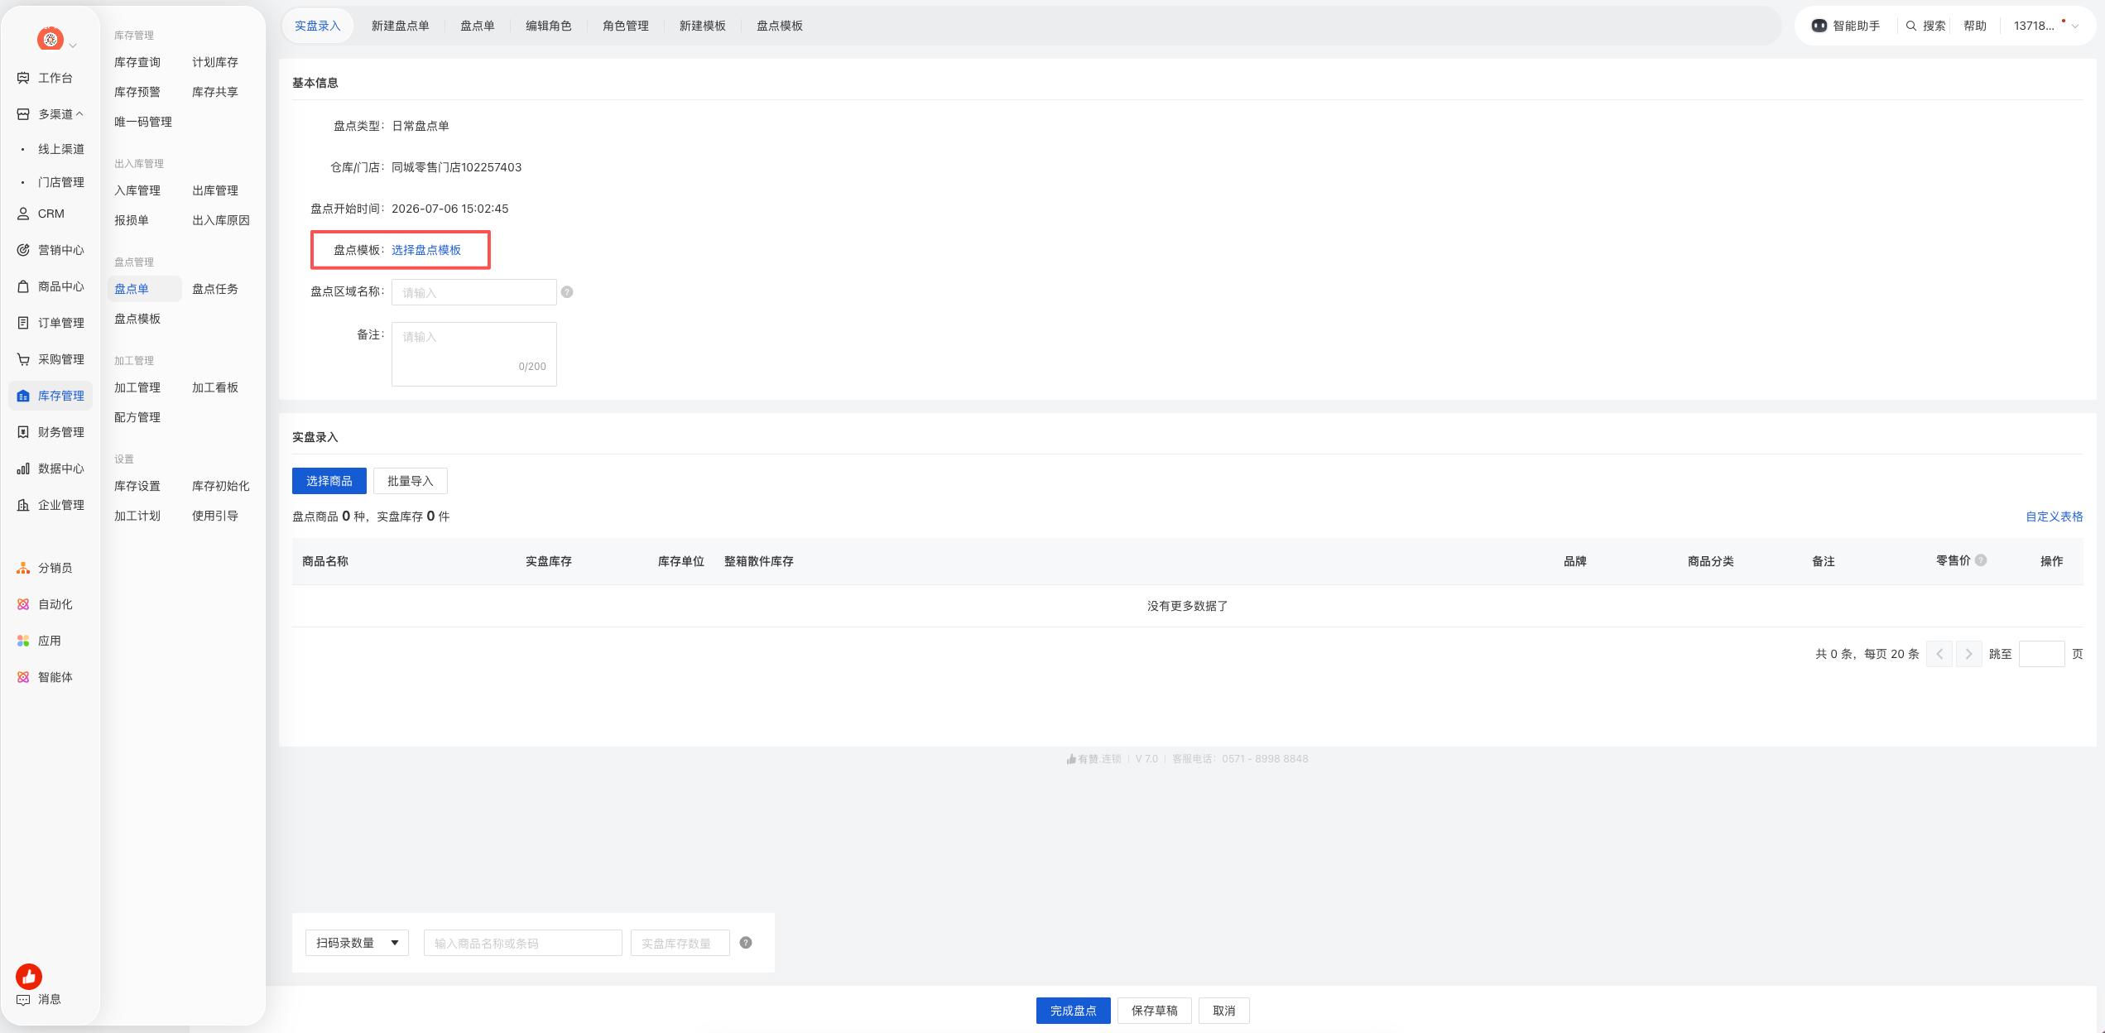Open the 消息 messages icon

[x=23, y=1000]
